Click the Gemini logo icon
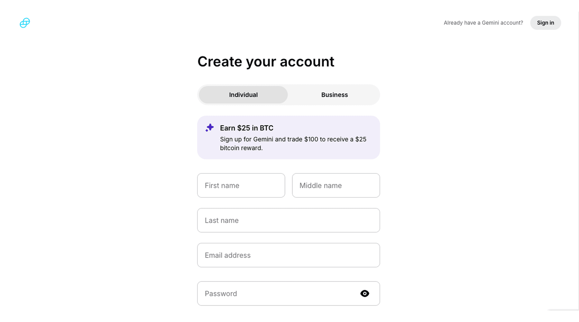The image size is (579, 322). pyautogui.click(x=25, y=23)
